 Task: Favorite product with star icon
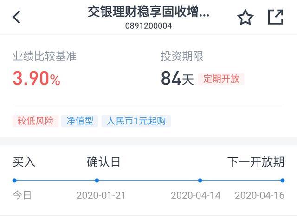pos(245,17)
